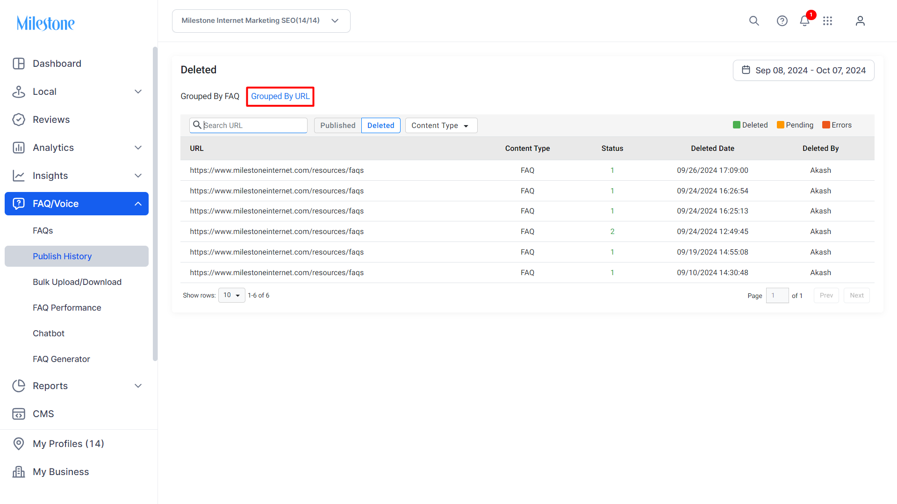
Task: Click the Reviews badge icon
Action: click(x=19, y=120)
